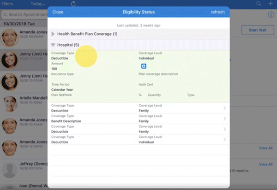Viewport: 277px width, 190px height.
Task: Toggle the blue square checkbox under Coverage Level
Action: point(144,66)
